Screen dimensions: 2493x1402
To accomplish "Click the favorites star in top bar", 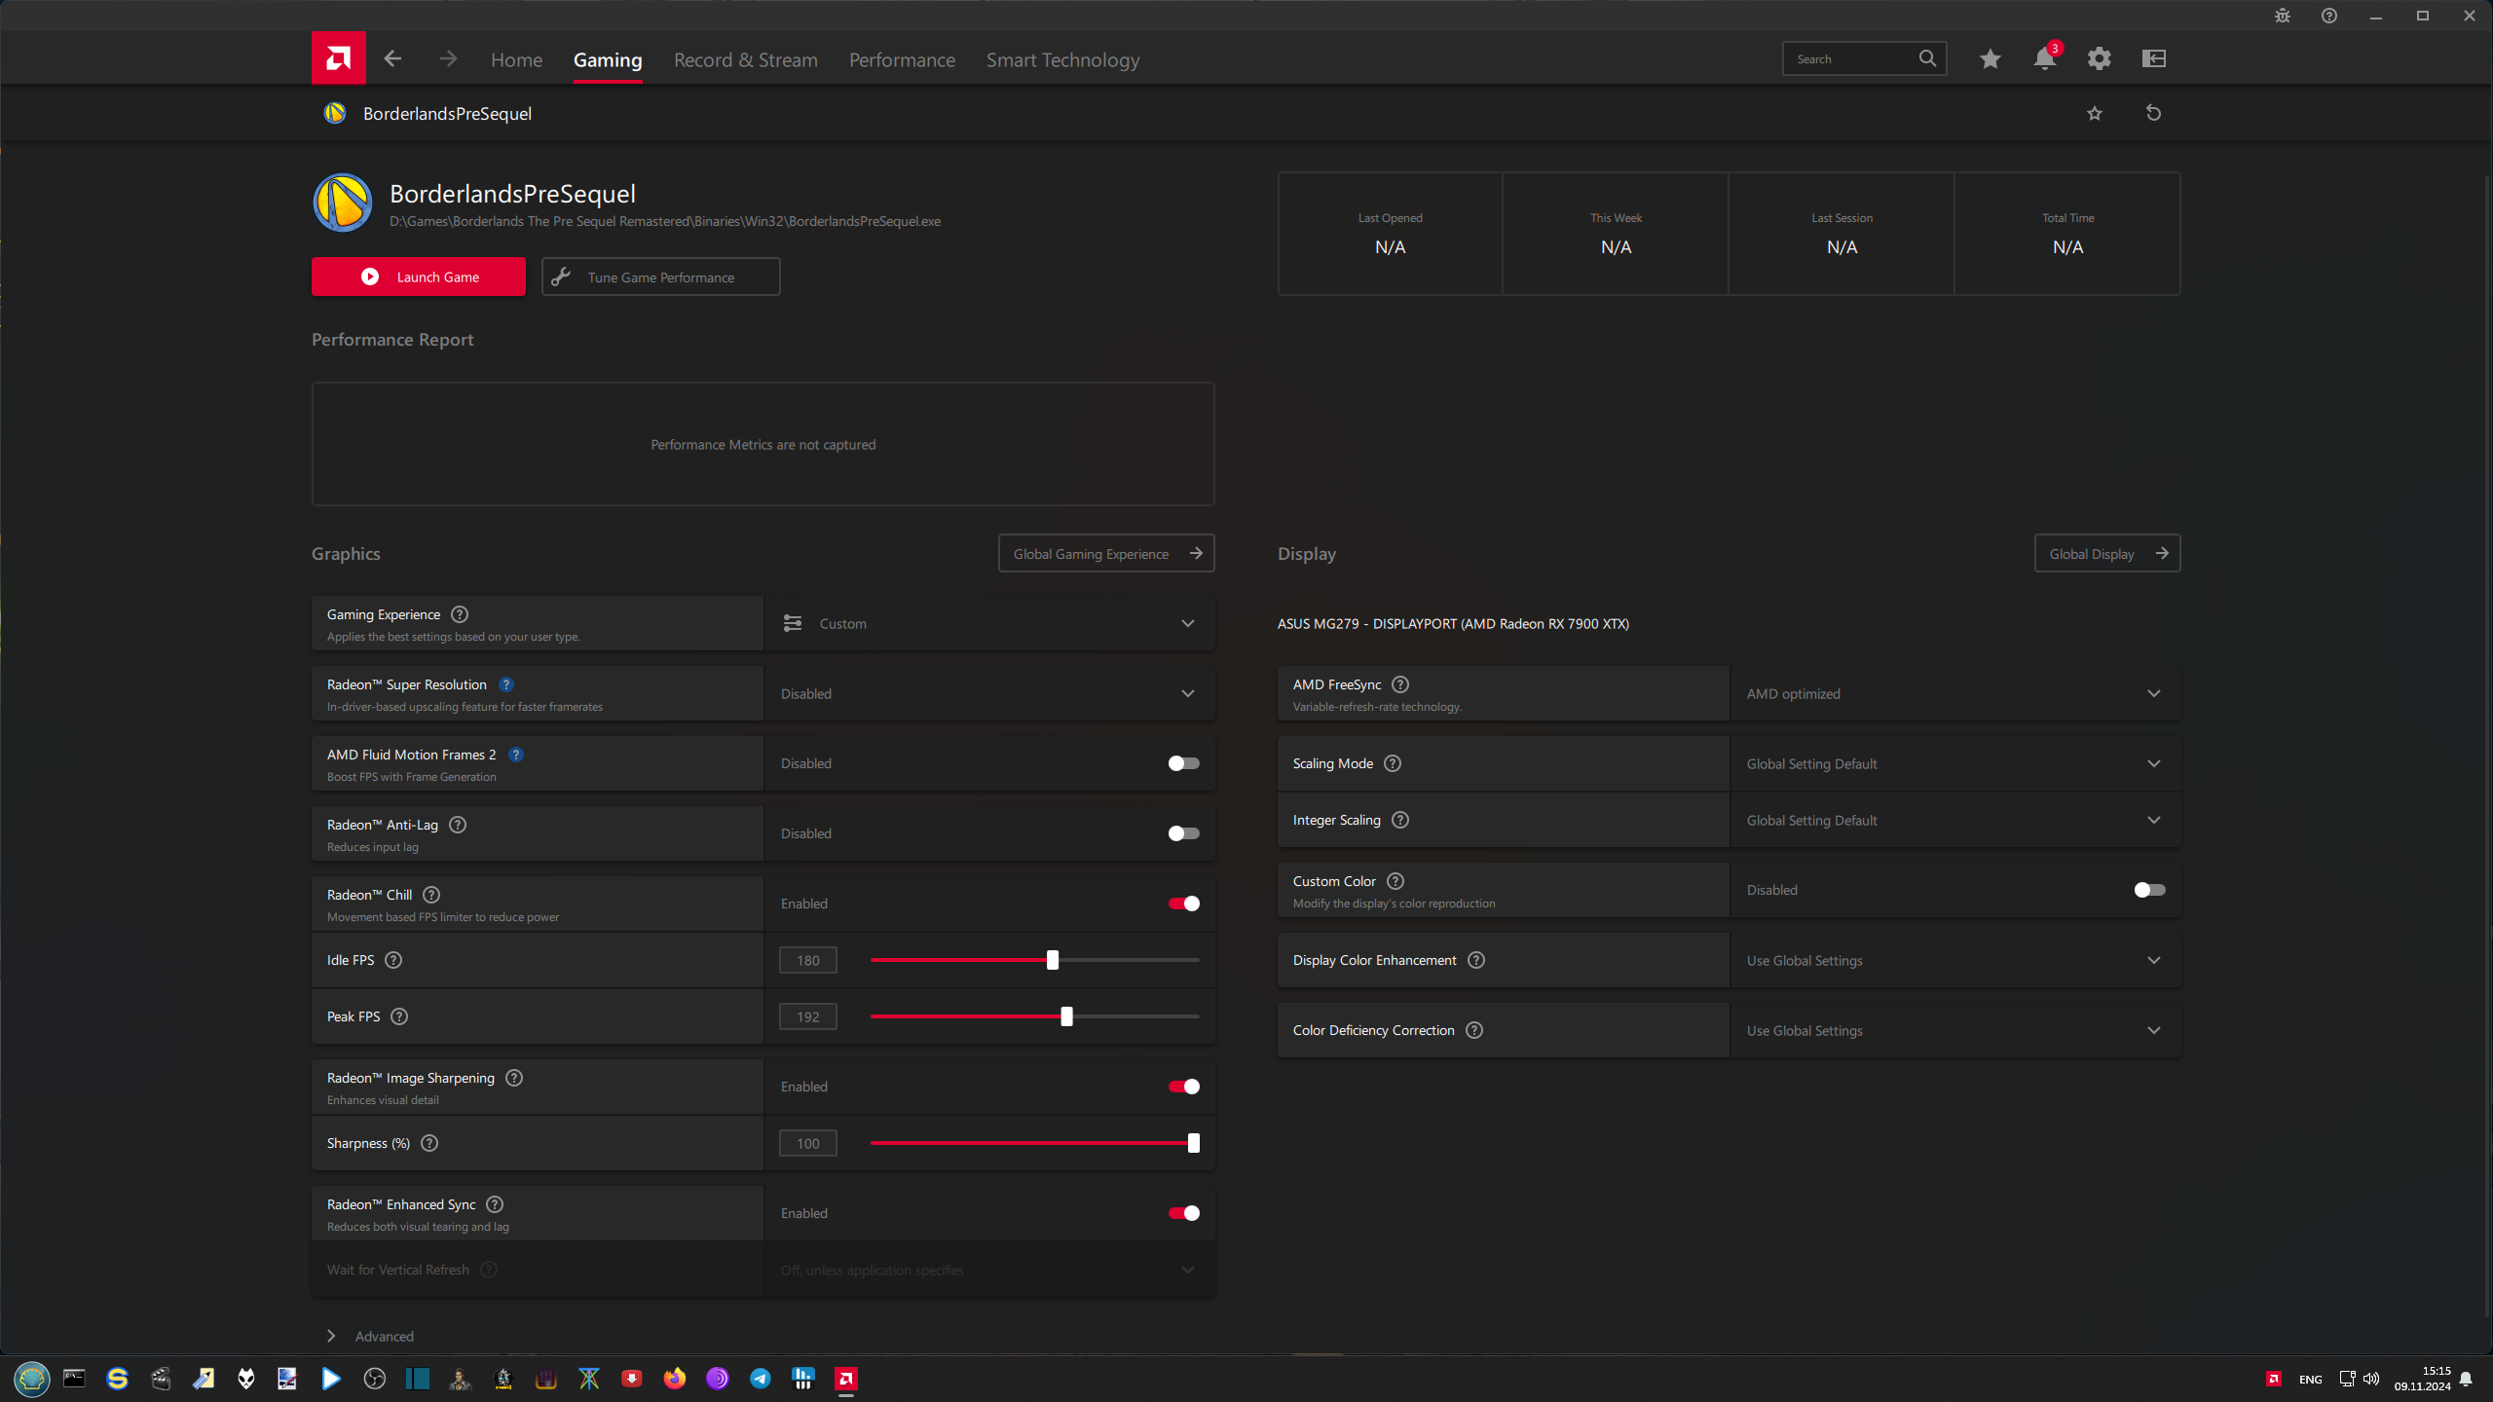I will click(1990, 59).
